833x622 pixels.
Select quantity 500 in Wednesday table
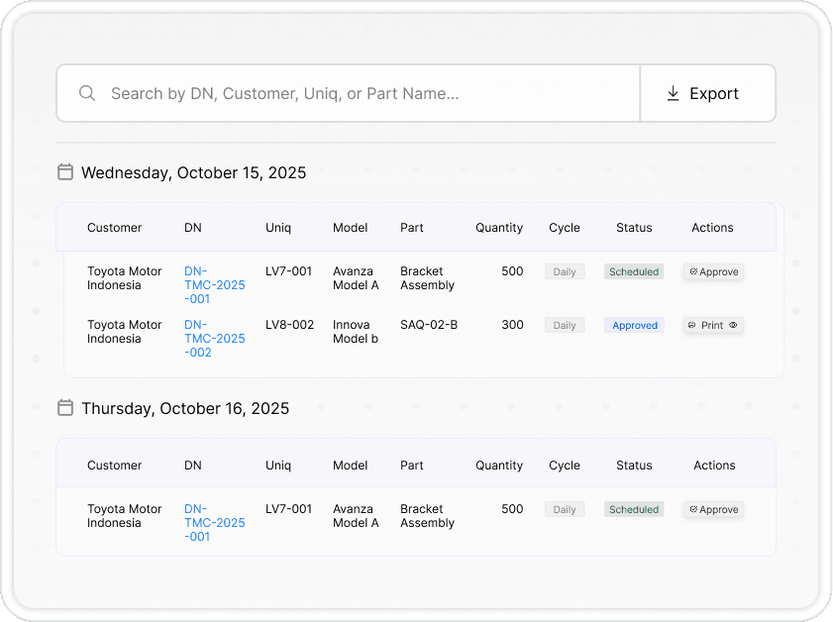[512, 271]
